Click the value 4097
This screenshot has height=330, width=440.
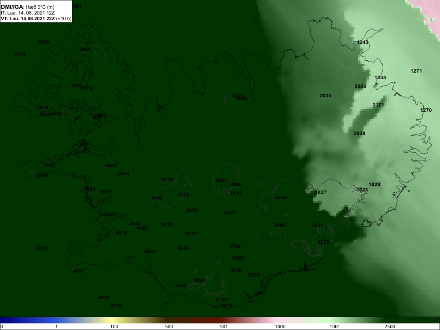79,271
